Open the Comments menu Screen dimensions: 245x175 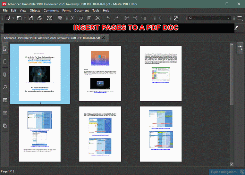51,11
